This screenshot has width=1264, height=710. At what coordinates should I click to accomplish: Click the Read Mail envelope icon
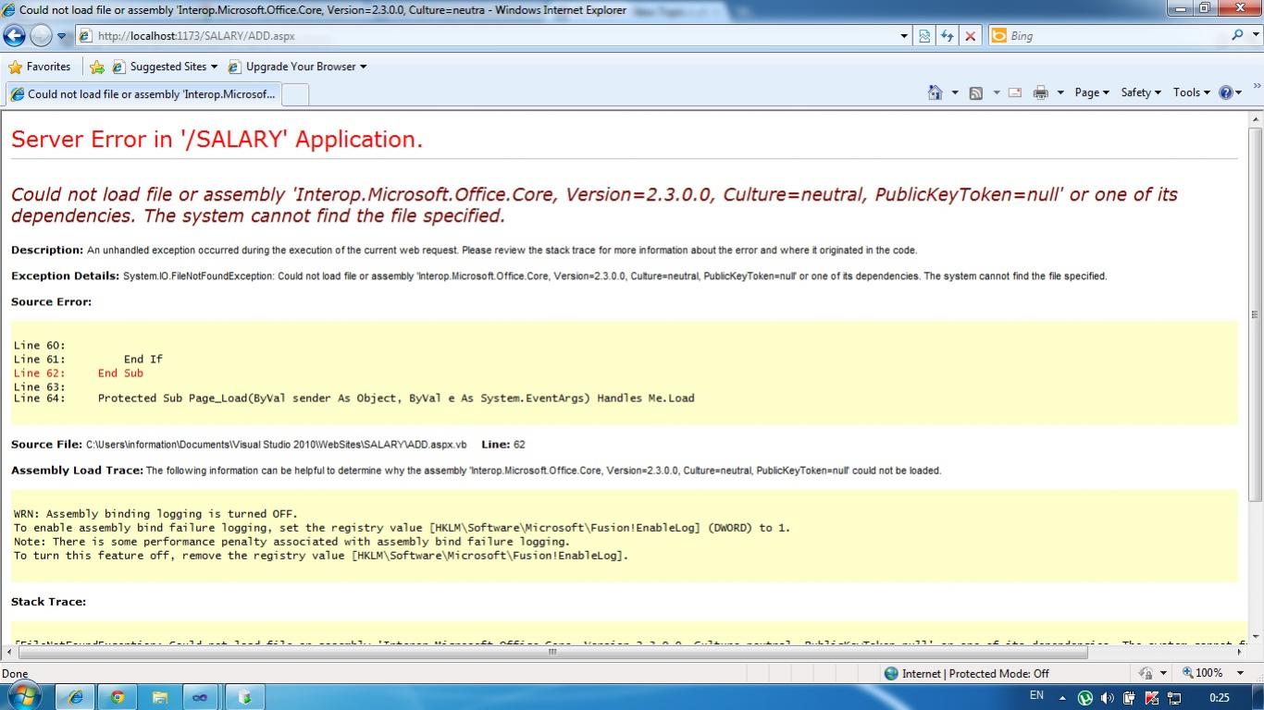(x=1014, y=92)
